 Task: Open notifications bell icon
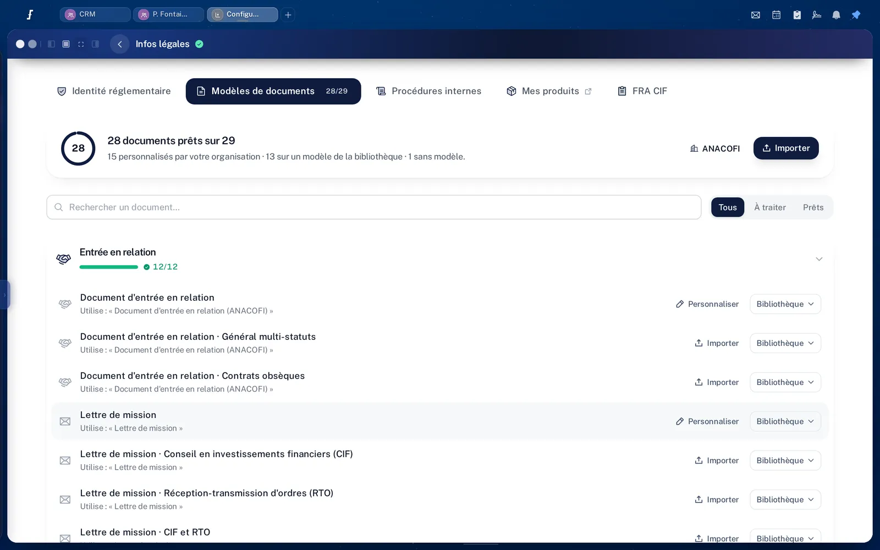pos(836,15)
